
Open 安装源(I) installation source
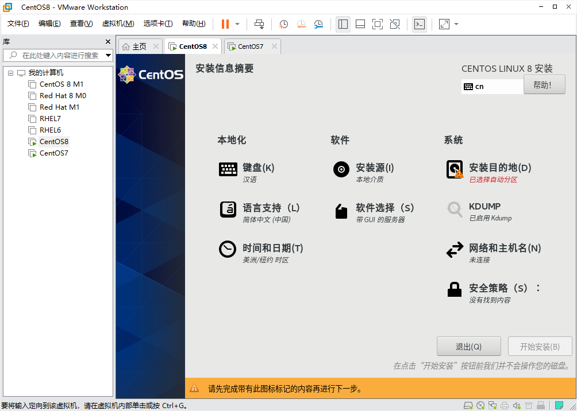[x=363, y=172]
